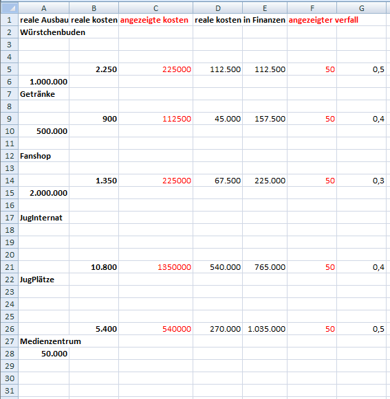Select column E header
Image resolution: width=390 pixels, height=399 pixels.
coord(265,8)
